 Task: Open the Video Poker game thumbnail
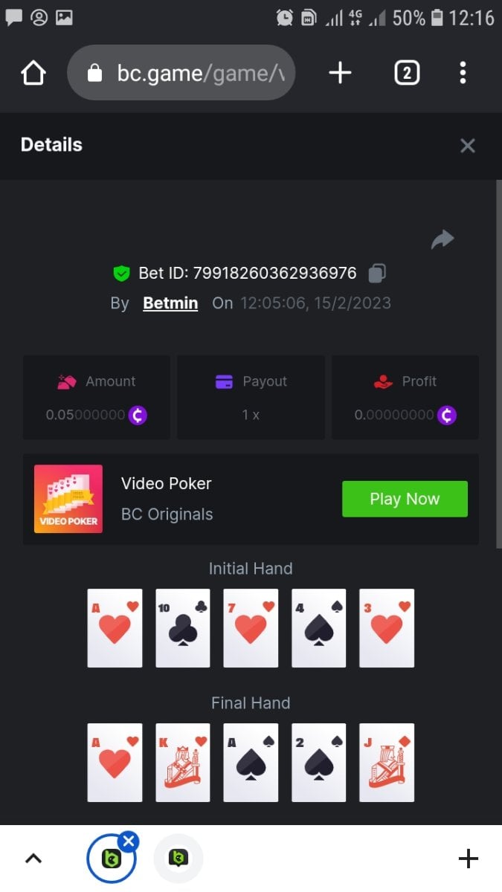click(x=68, y=499)
